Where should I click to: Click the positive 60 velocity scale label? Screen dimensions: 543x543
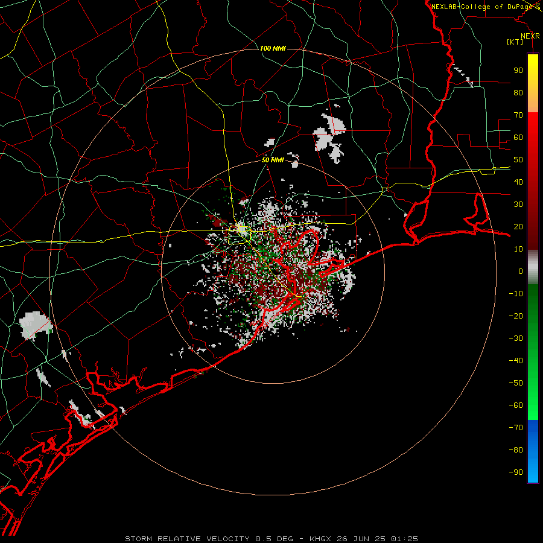(518, 137)
